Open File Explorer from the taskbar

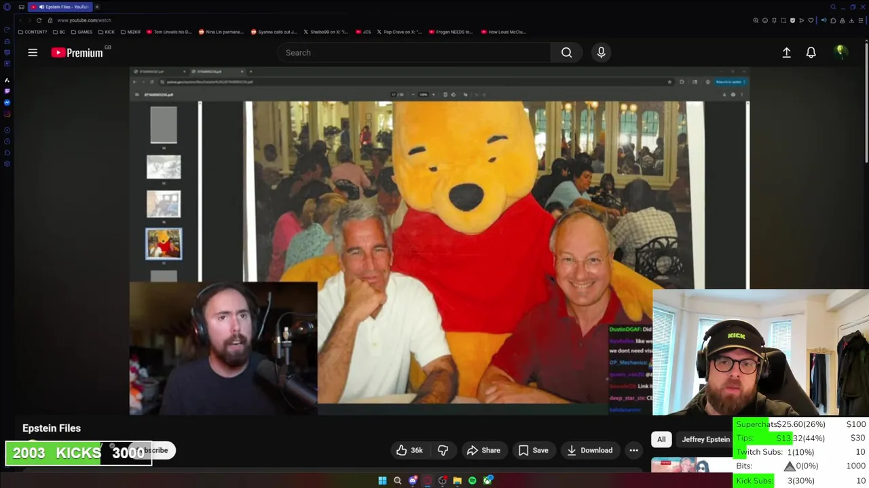click(x=457, y=481)
